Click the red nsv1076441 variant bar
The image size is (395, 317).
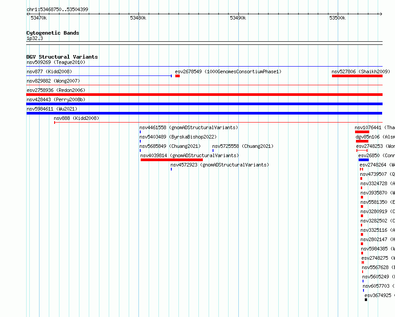[x=362, y=132]
